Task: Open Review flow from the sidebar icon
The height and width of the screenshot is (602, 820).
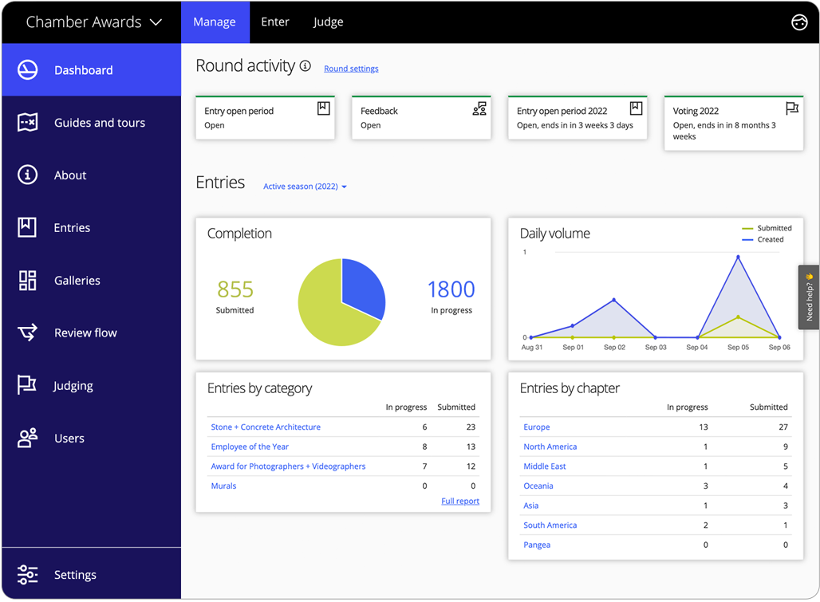Action: tap(26, 332)
